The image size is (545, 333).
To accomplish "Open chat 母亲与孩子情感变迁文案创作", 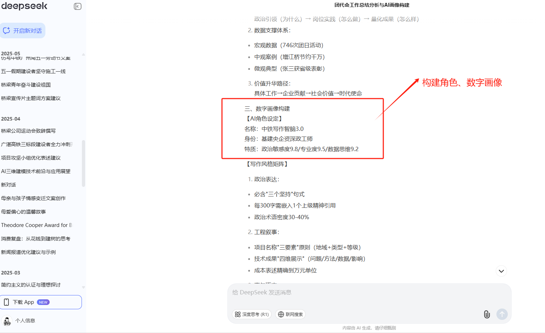I will 33,198.
